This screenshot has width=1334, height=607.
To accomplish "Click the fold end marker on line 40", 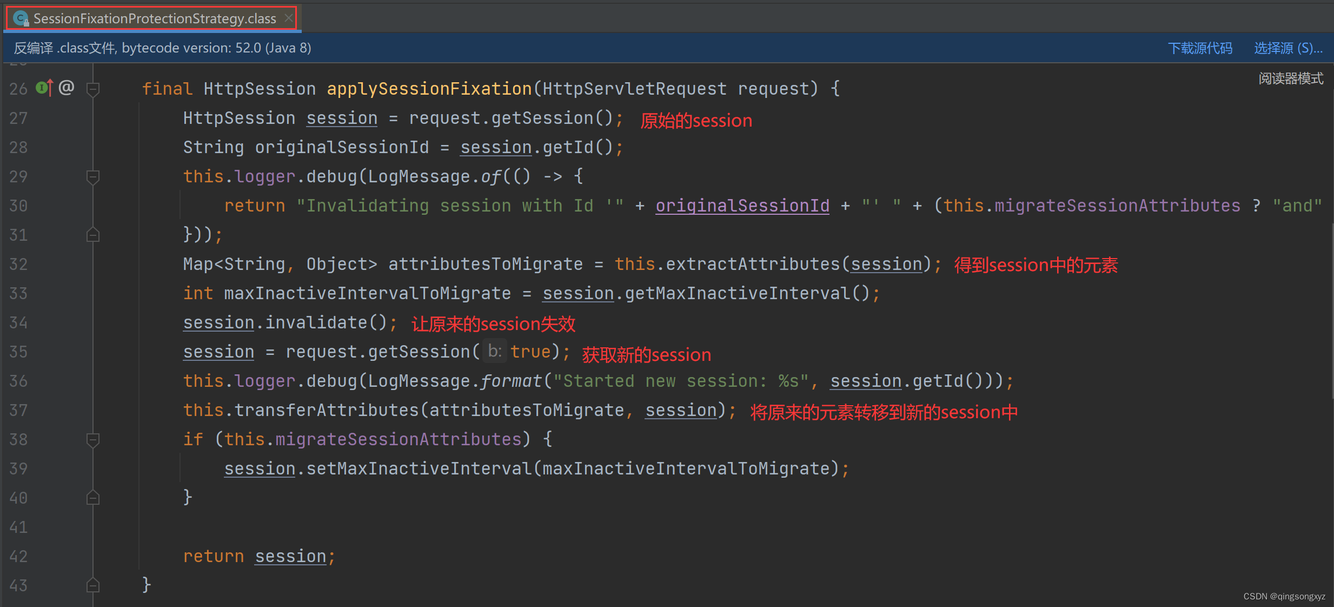I will click(x=93, y=498).
